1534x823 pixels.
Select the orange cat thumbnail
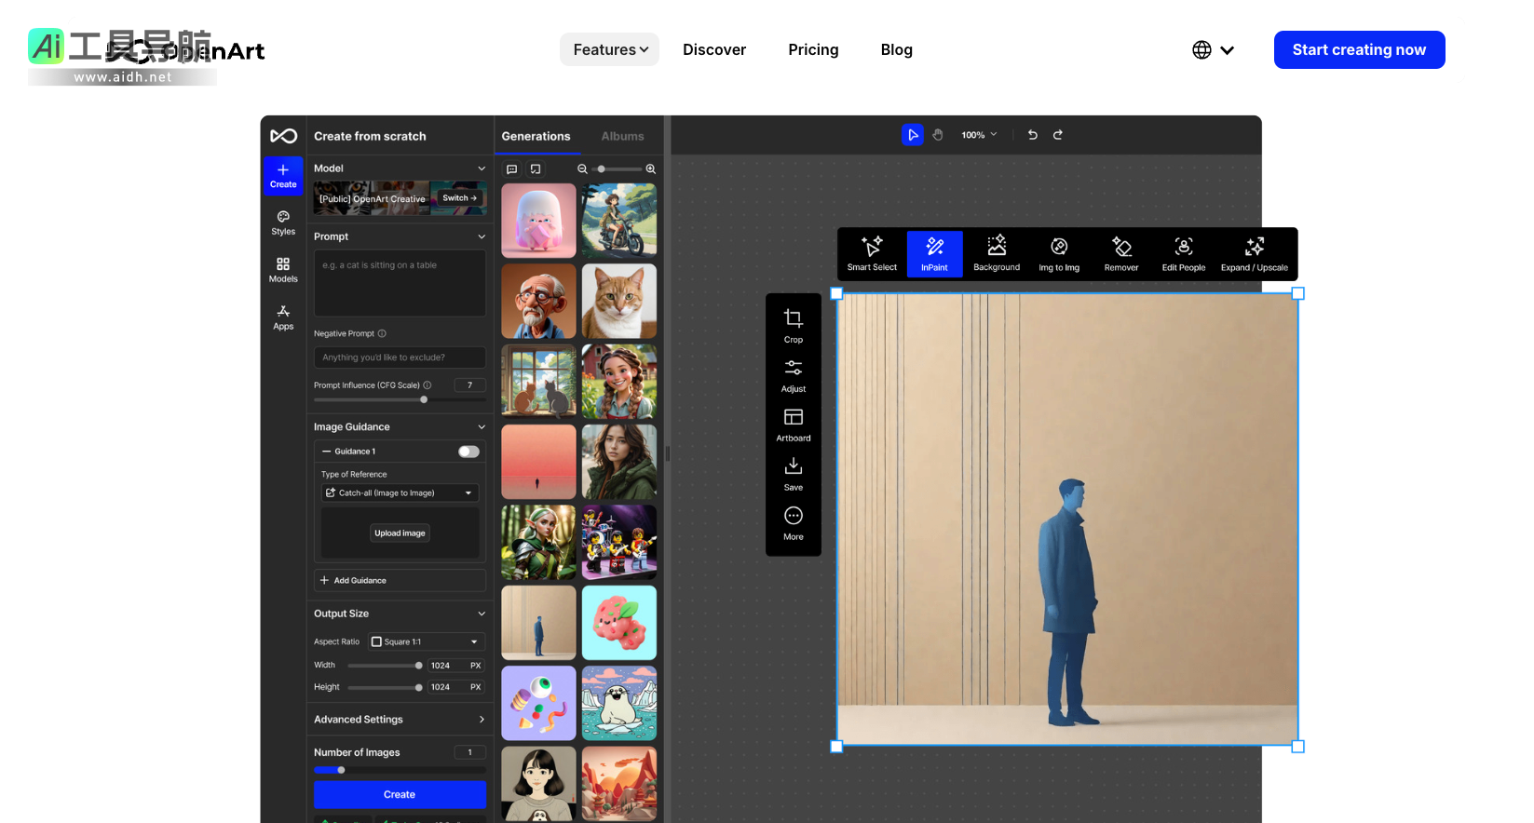click(619, 301)
